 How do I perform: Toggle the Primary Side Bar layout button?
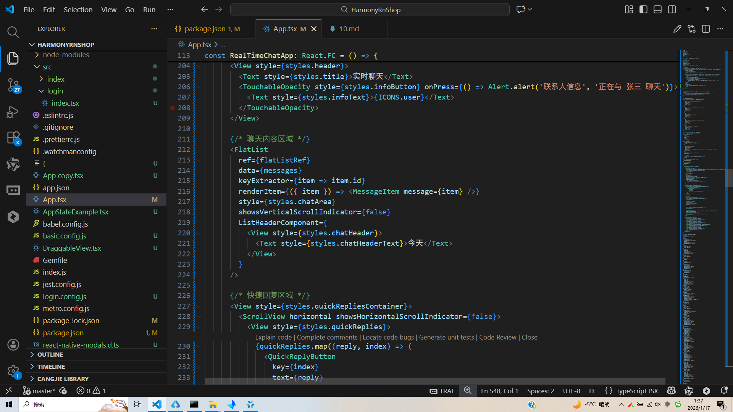[643, 10]
